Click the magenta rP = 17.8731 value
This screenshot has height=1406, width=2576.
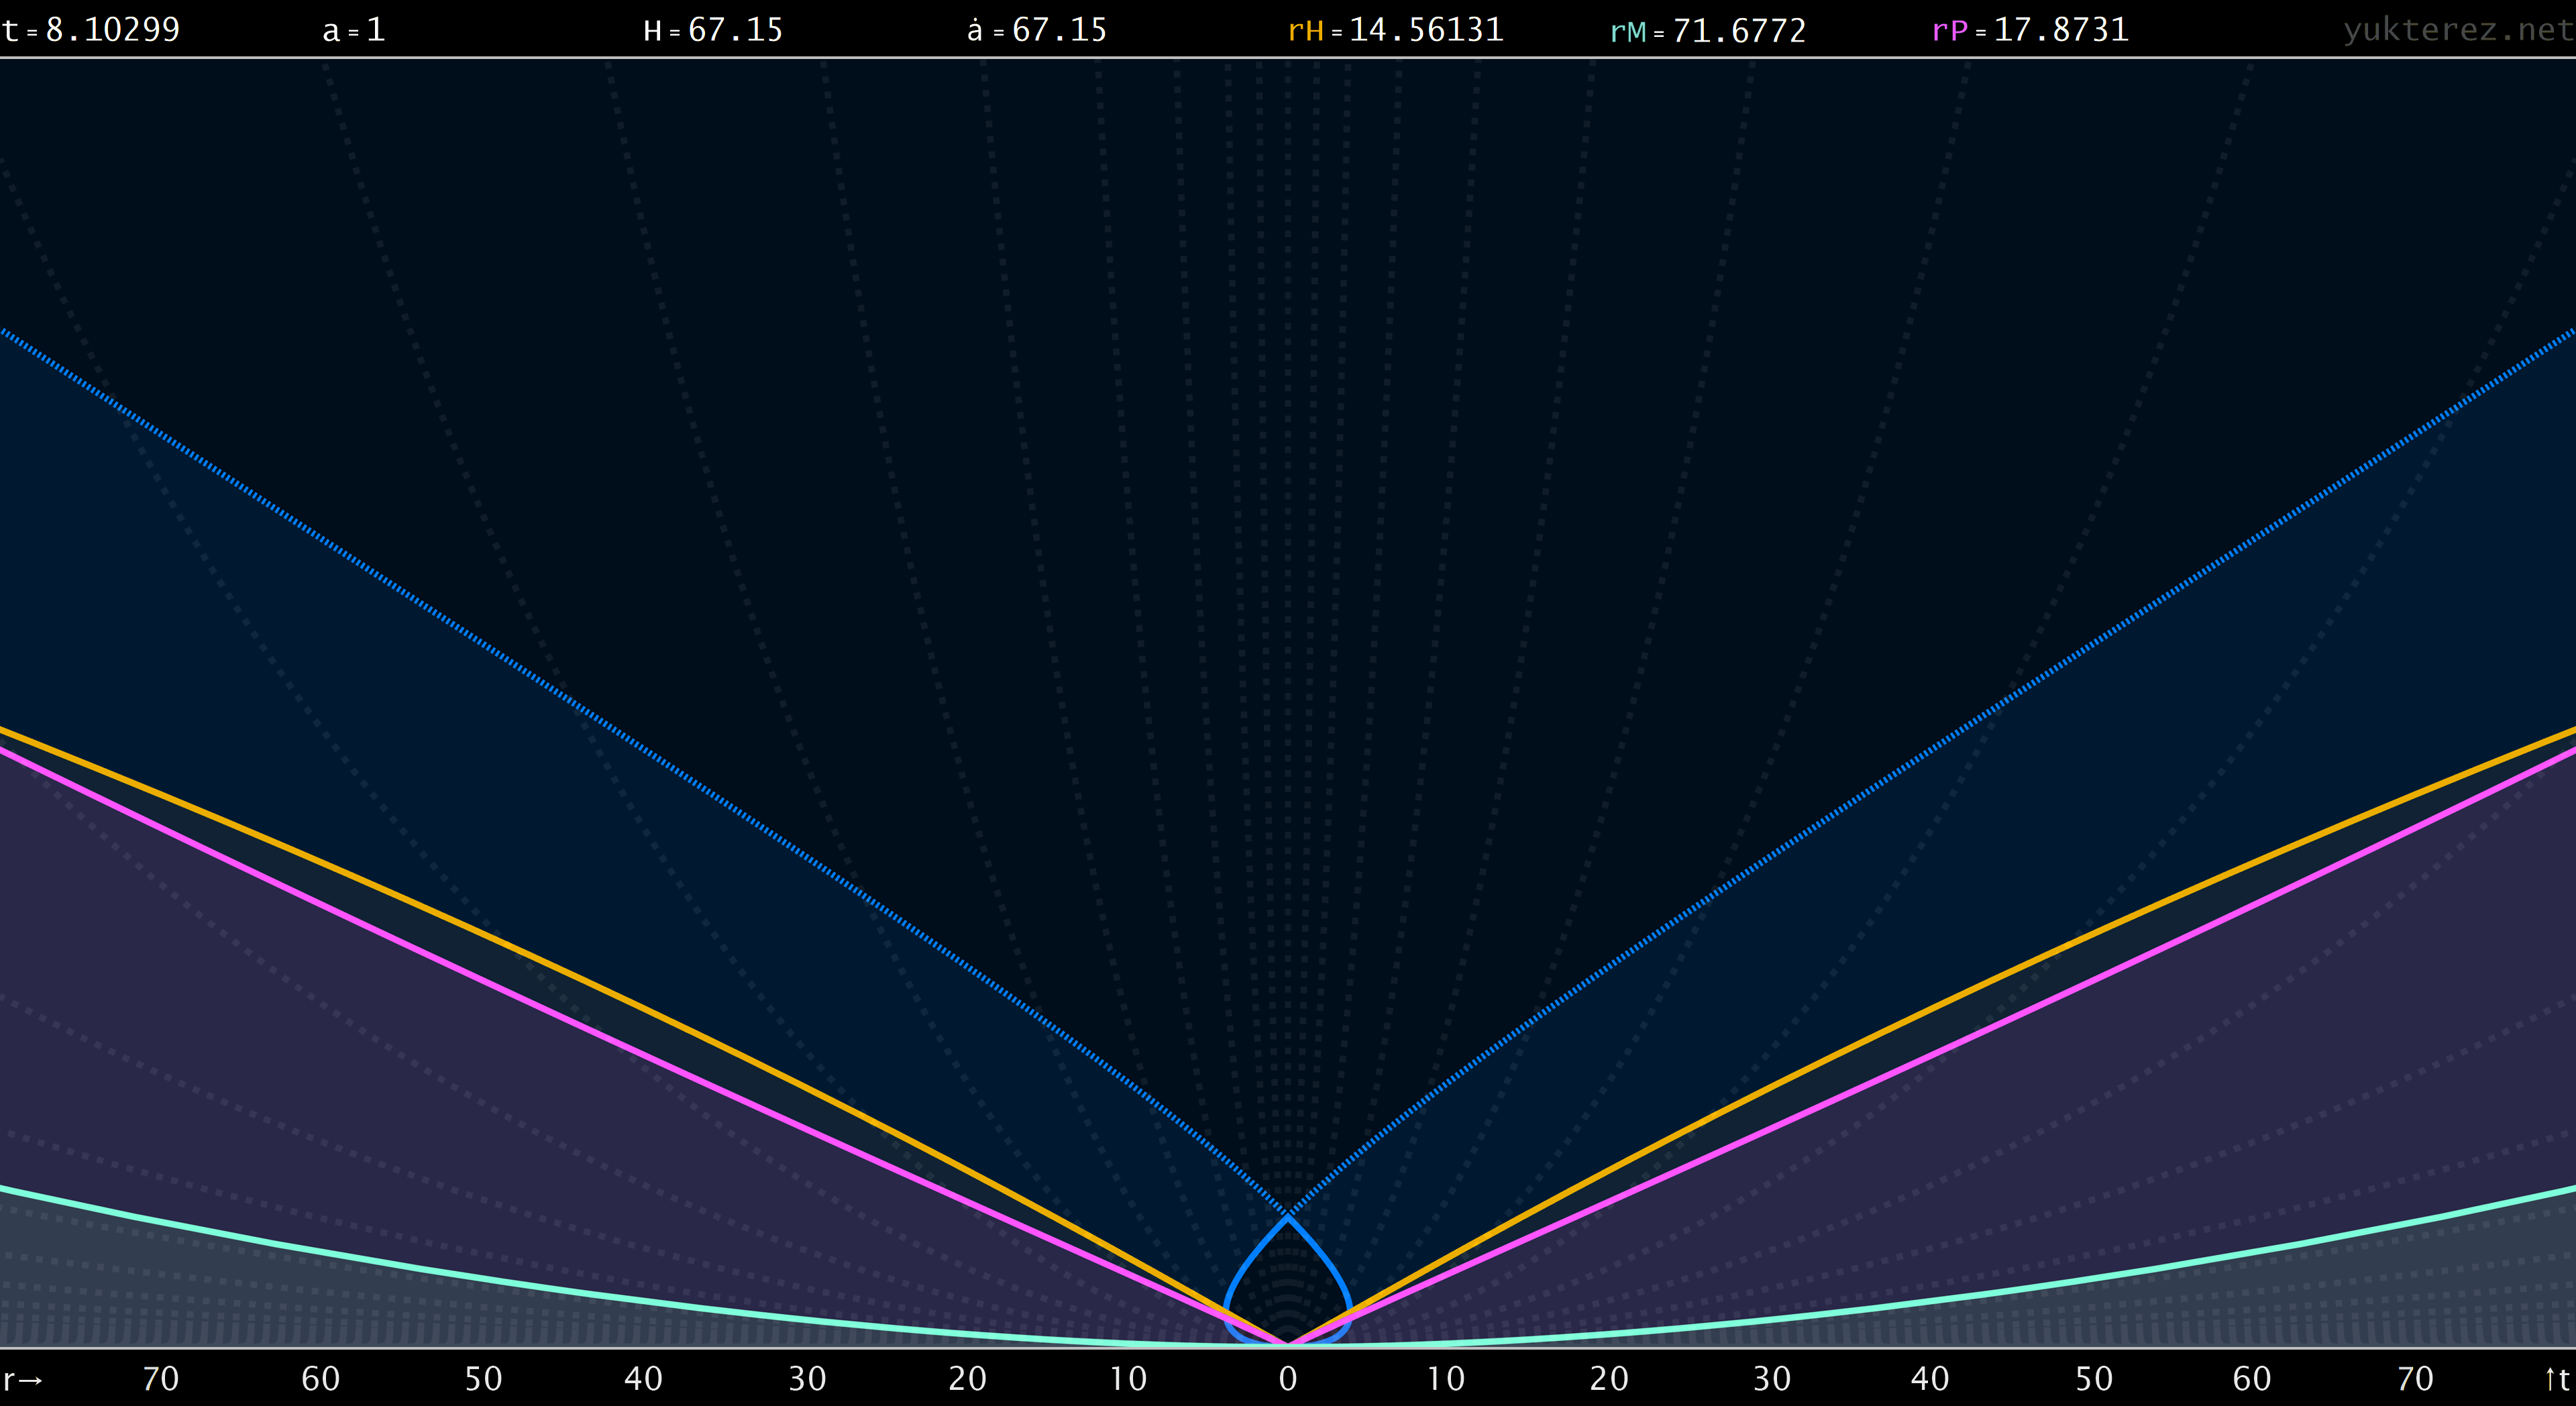pos(2030,30)
